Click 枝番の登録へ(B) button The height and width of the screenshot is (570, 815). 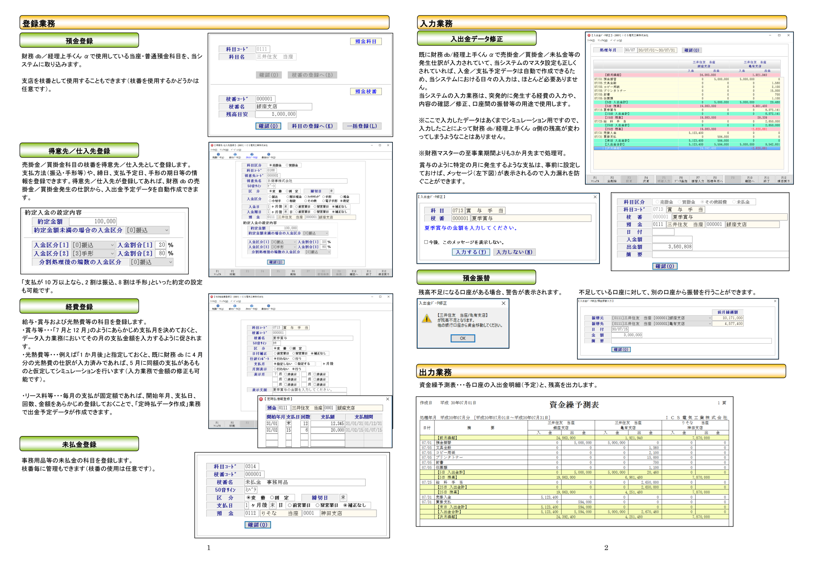pyautogui.click(x=313, y=75)
